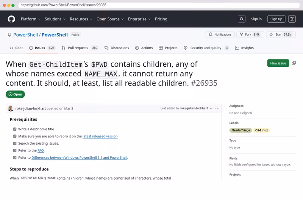Click the Sign in link

click(256, 19)
